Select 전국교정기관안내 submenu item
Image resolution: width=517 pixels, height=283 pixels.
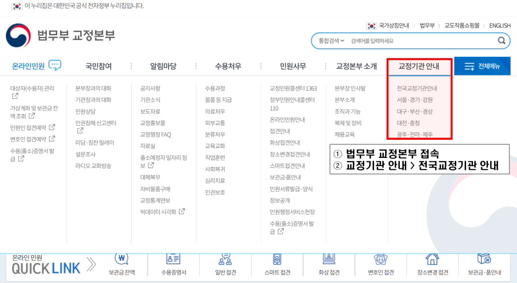pos(417,88)
